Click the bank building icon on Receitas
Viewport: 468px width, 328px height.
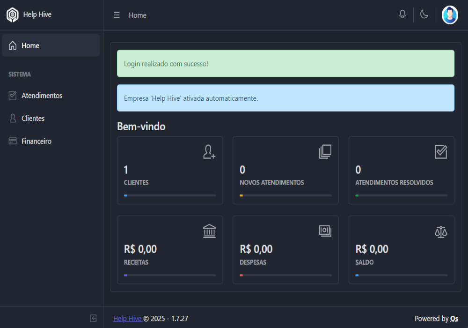(x=209, y=231)
